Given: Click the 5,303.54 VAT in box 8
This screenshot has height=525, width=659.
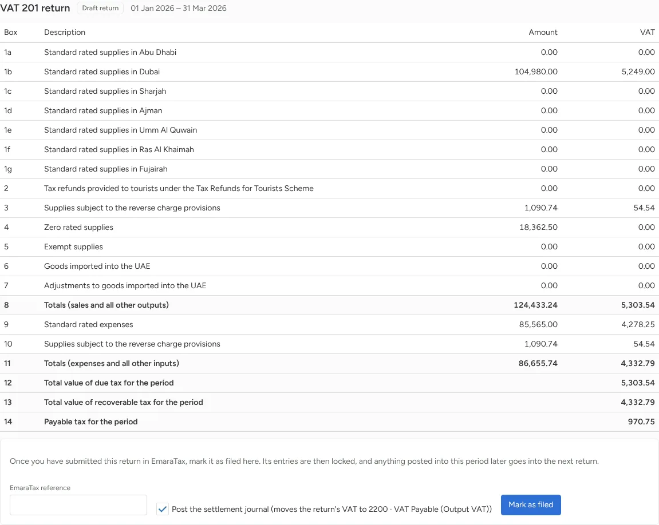Looking at the screenshot, I should click(x=638, y=305).
